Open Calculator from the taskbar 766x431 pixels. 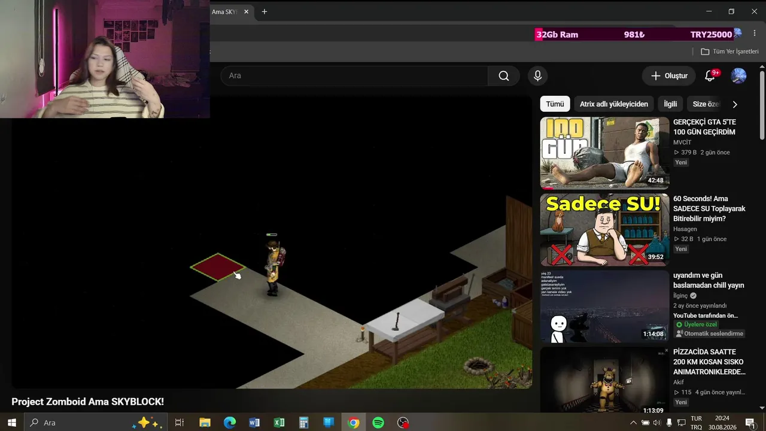click(303, 423)
